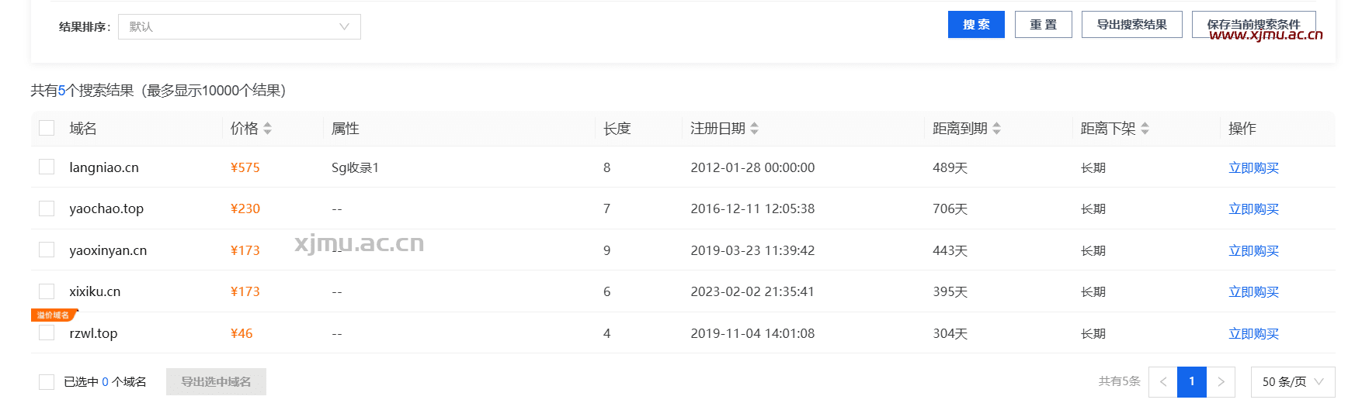
Task: Click date 2016-12-11 12:05:38
Action: click(x=752, y=209)
